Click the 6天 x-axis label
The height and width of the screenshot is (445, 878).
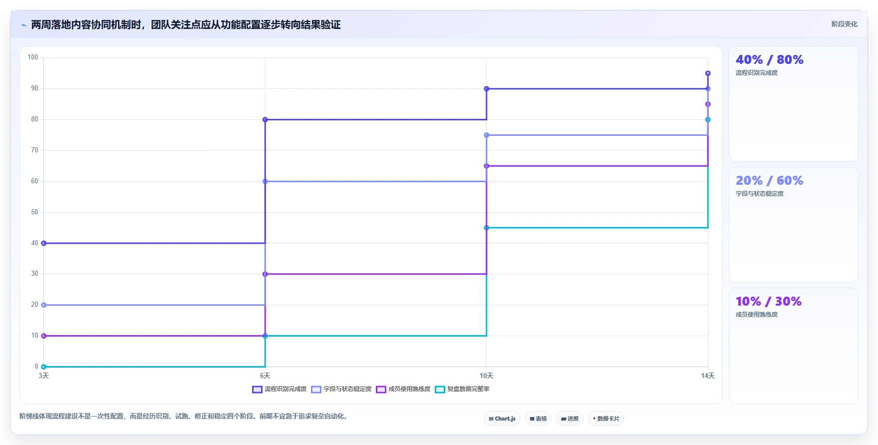coord(265,376)
